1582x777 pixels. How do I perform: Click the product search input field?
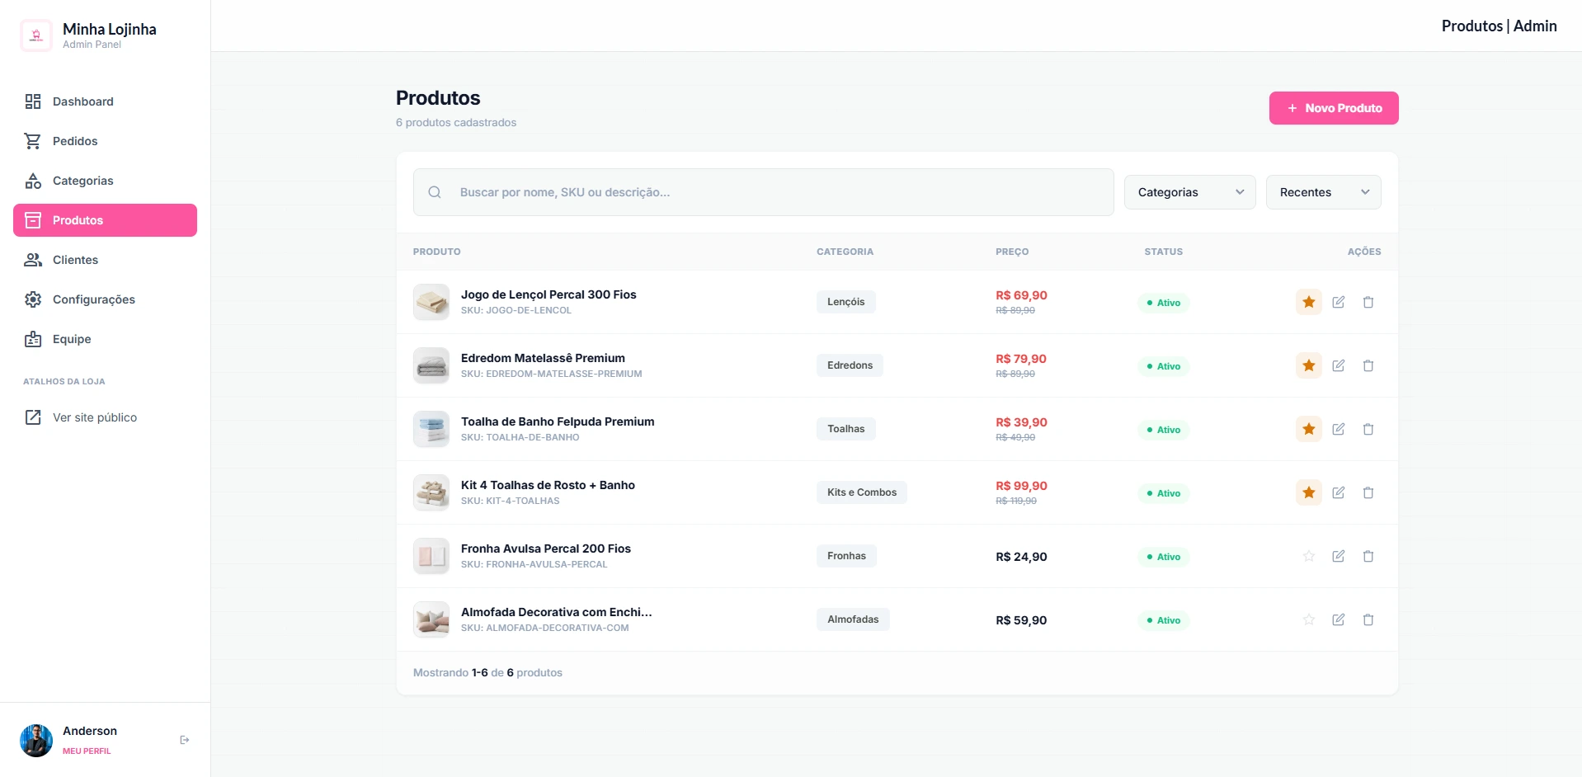[775, 192]
